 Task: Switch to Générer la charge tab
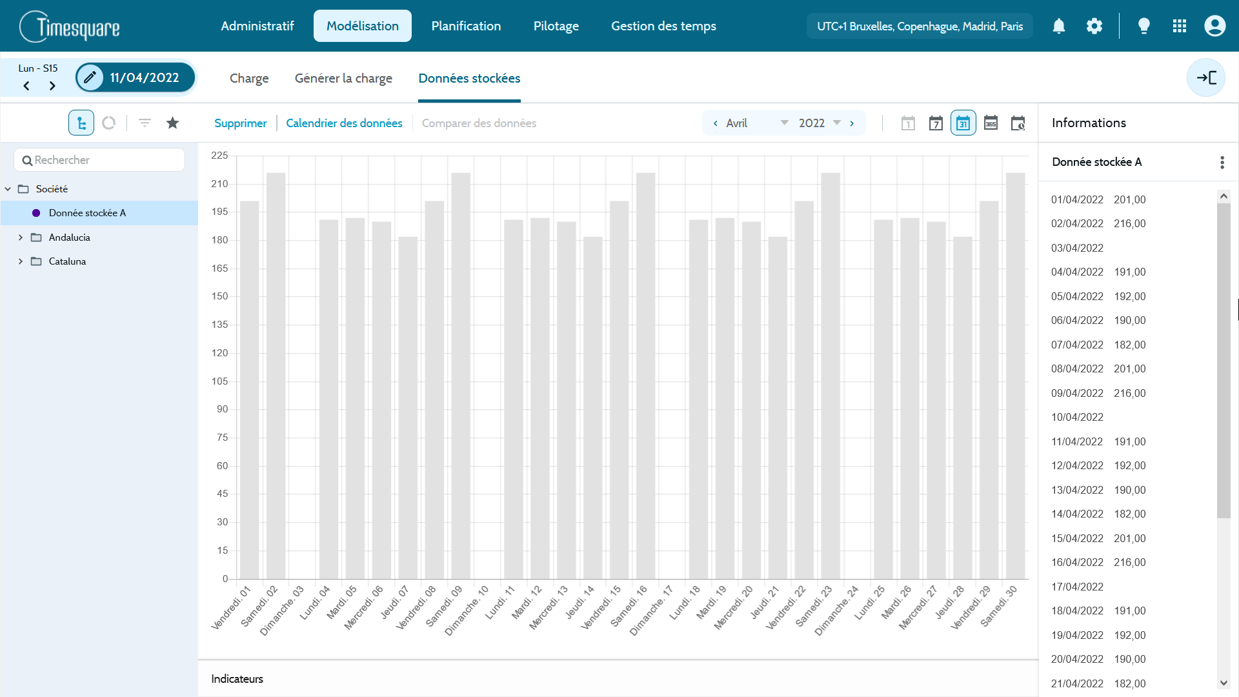click(x=343, y=78)
